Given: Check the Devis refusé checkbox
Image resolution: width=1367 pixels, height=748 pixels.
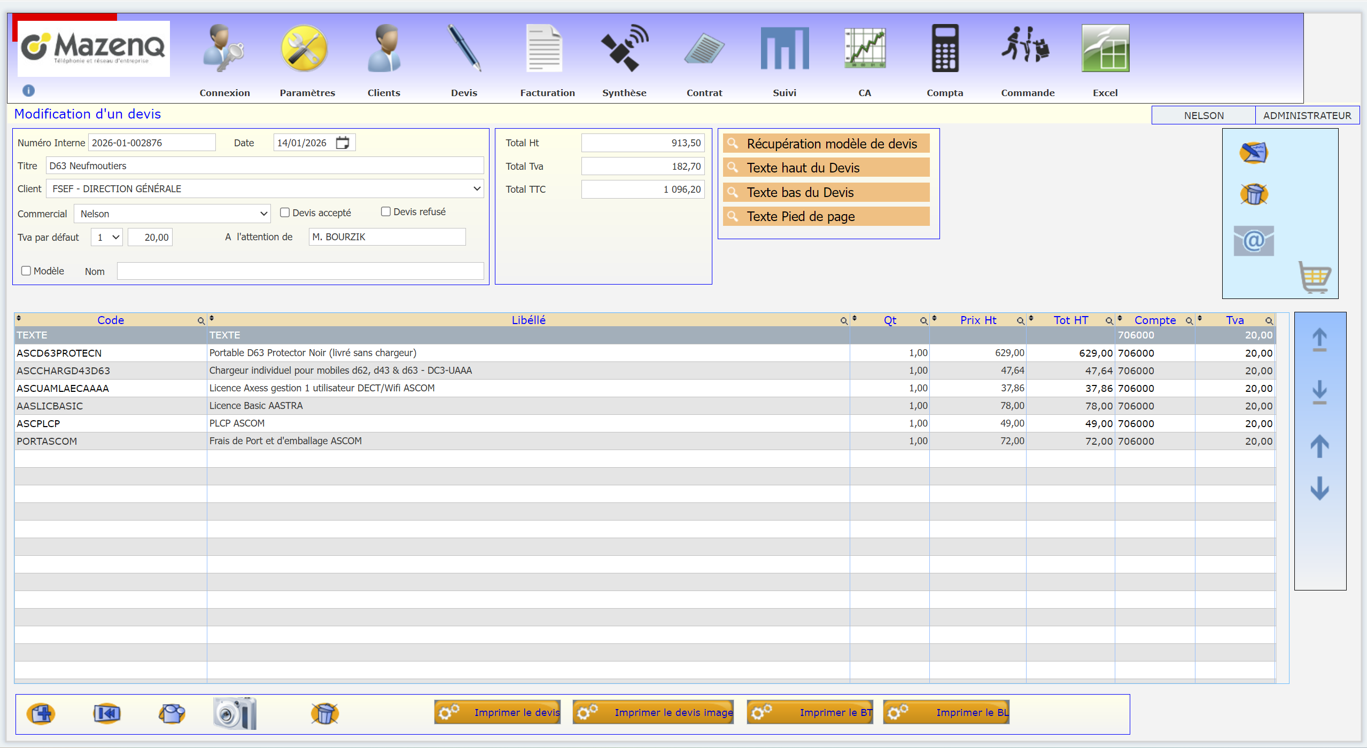Looking at the screenshot, I should coord(385,211).
